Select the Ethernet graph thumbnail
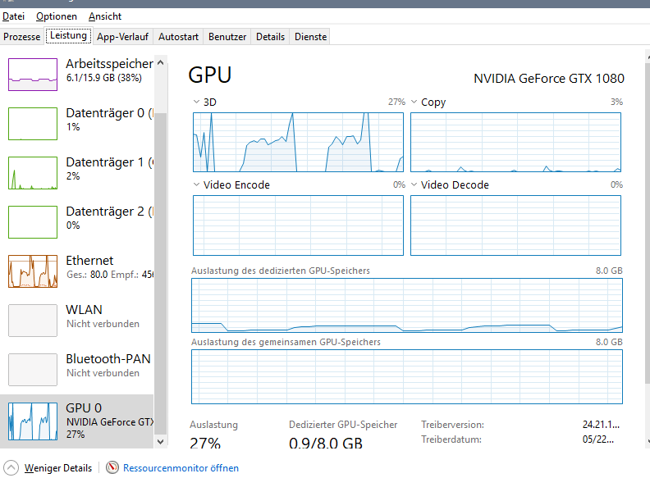Screen dimensions: 650x478 [x=33, y=271]
